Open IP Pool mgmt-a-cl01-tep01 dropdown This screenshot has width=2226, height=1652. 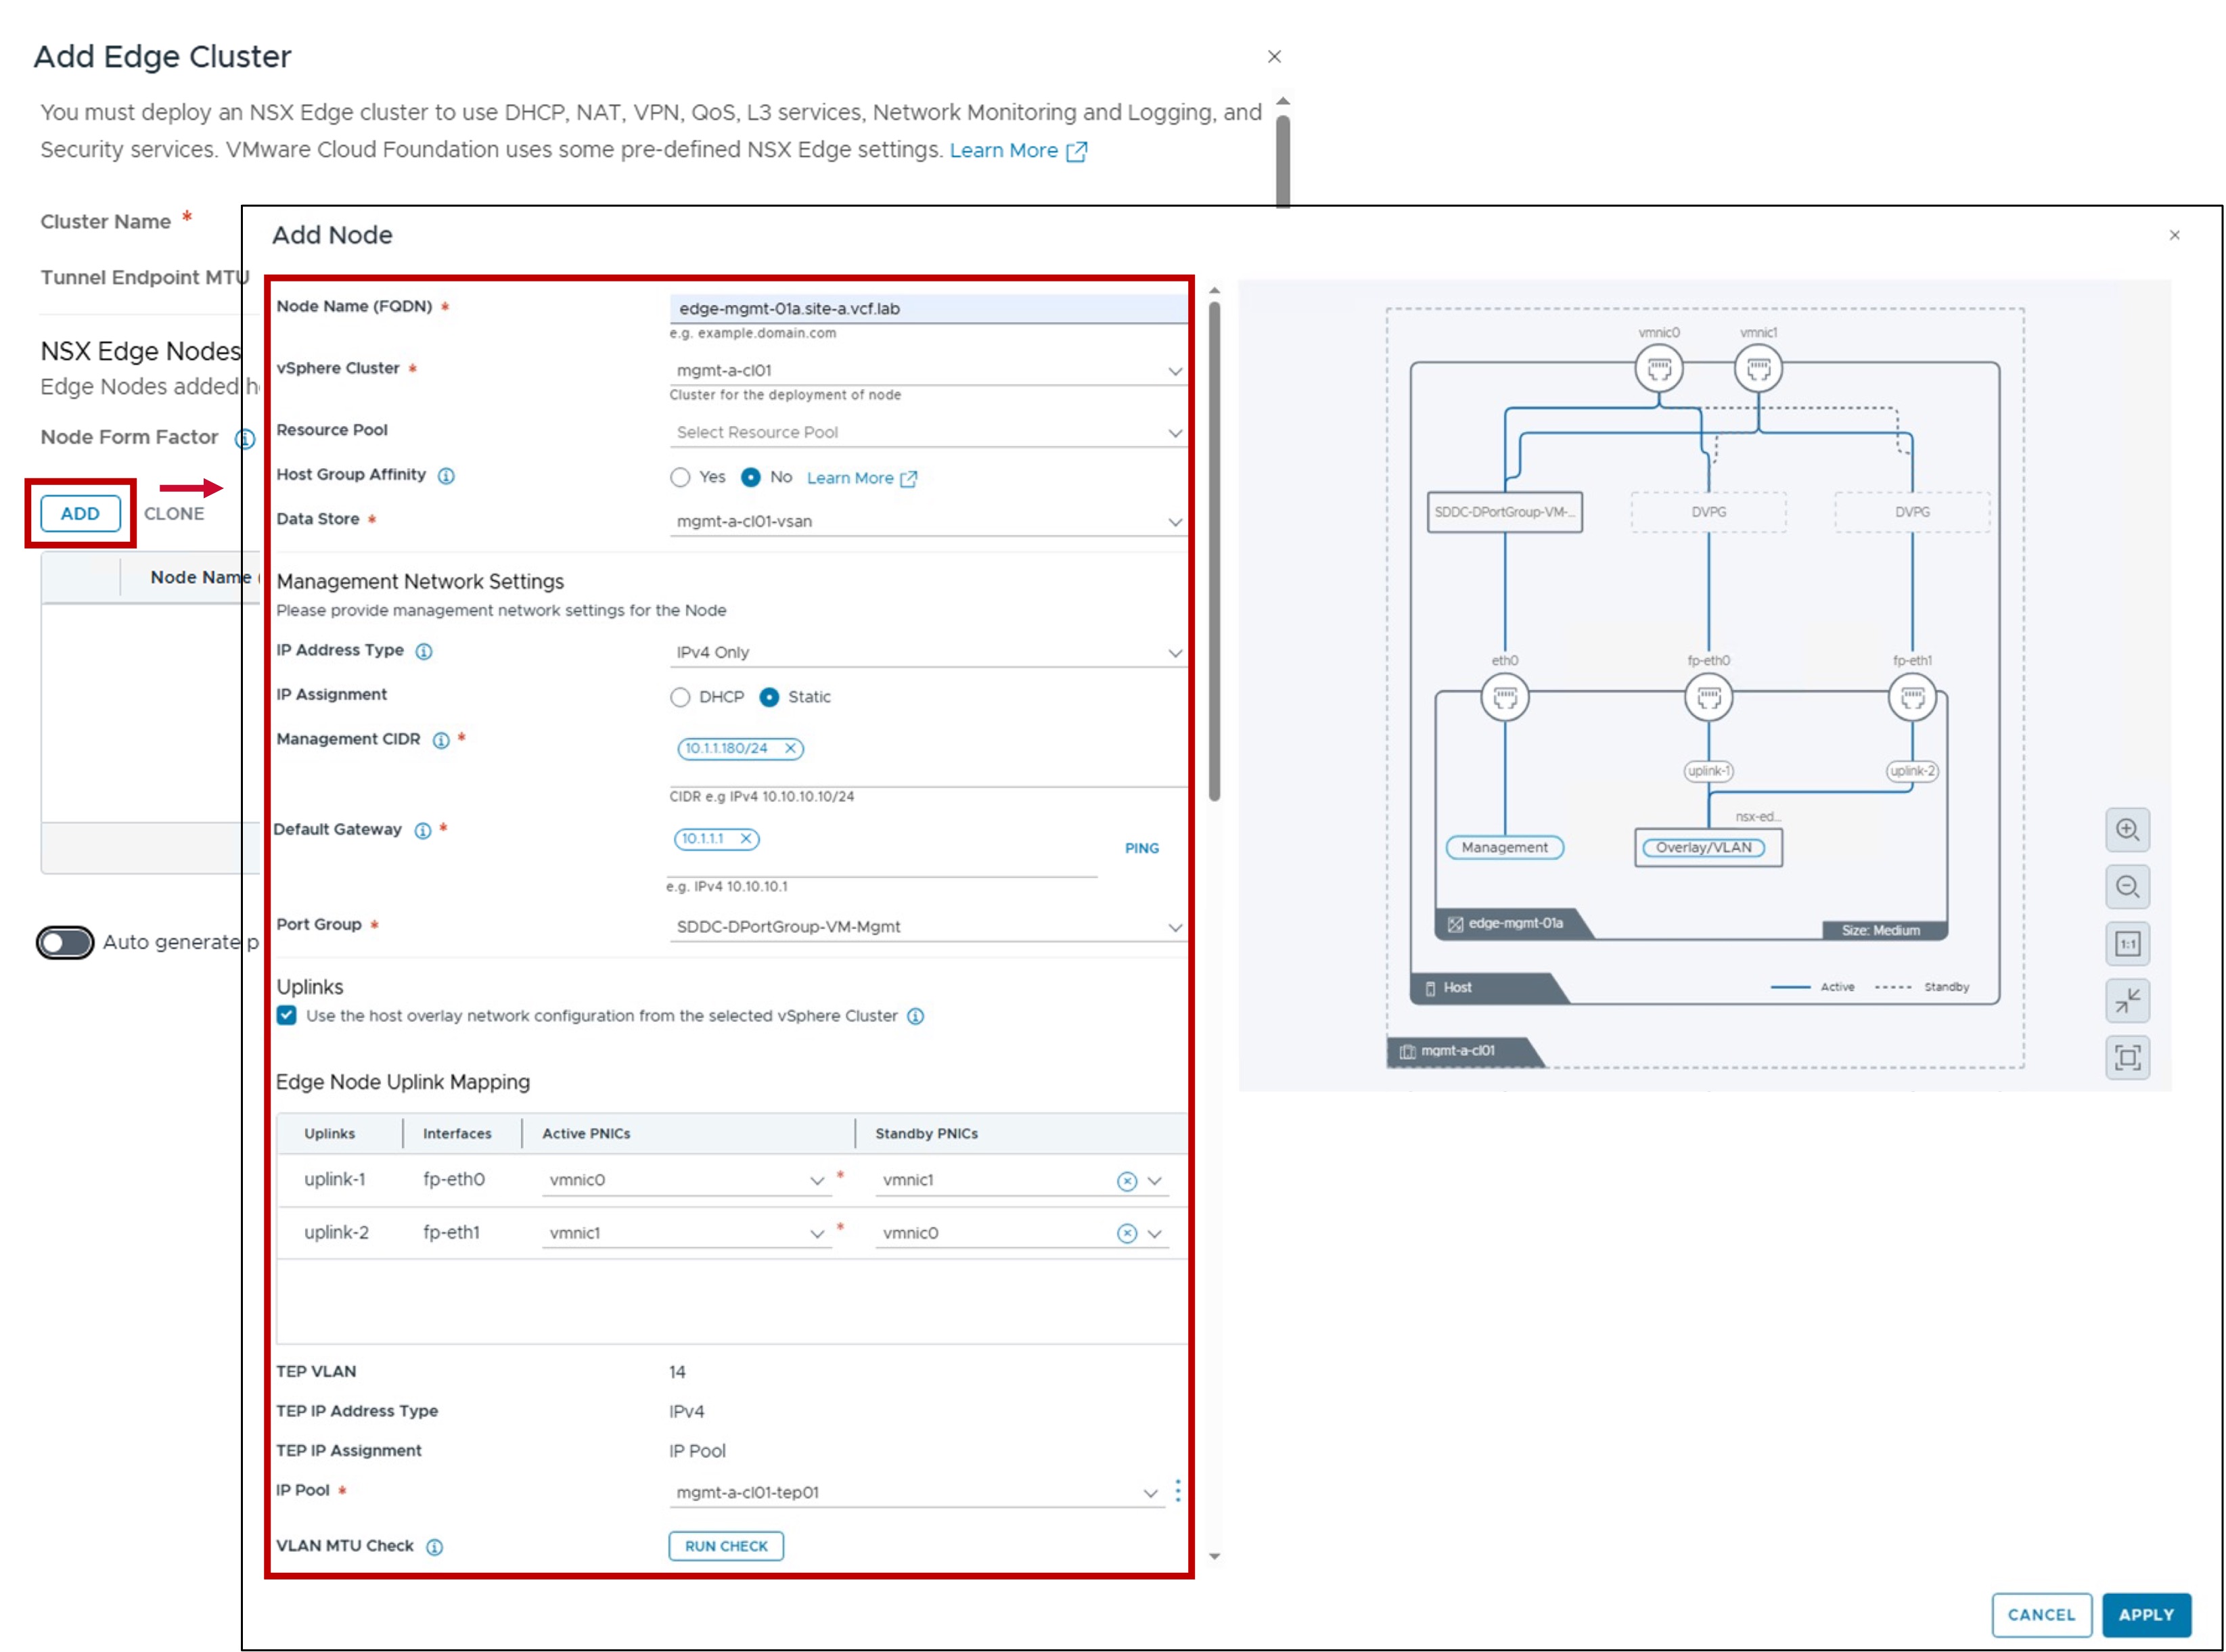pos(916,1493)
